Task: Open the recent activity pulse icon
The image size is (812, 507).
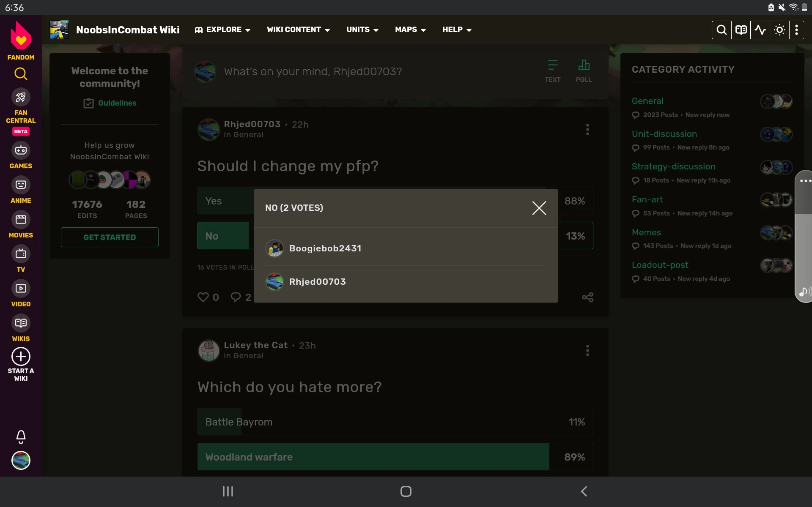Action: [x=760, y=30]
